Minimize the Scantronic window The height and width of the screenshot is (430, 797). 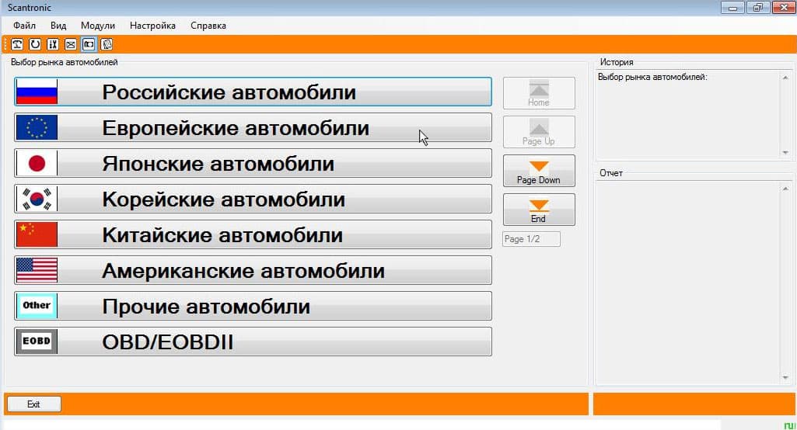(x=732, y=8)
